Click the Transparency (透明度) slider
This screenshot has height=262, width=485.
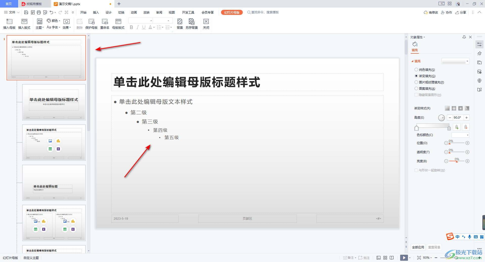[457, 152]
